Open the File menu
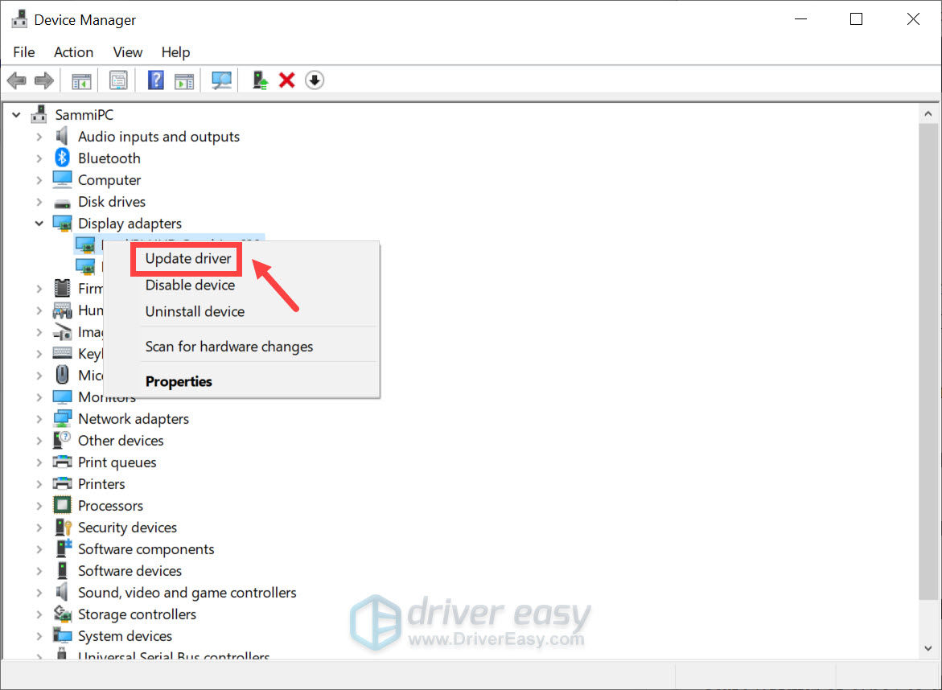Viewport: 942px width, 690px height. pos(24,52)
